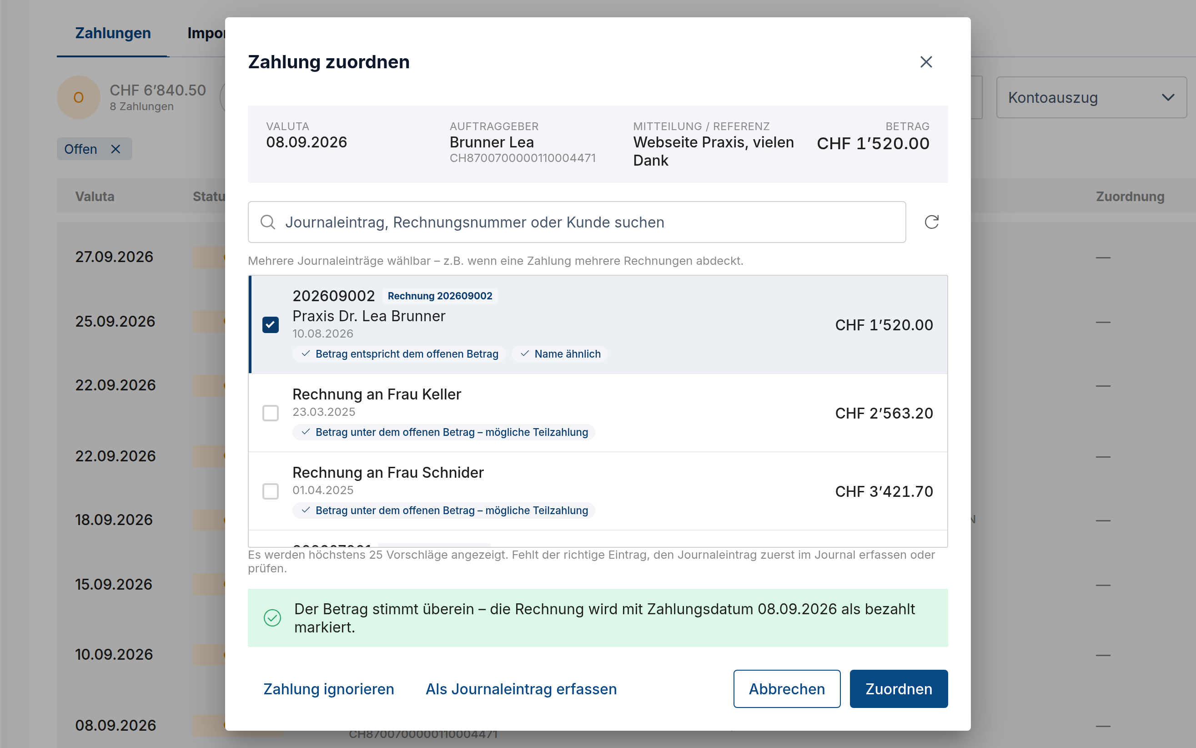The width and height of the screenshot is (1196, 748).
Task: Click Zahlung ignorieren link
Action: [x=329, y=689]
